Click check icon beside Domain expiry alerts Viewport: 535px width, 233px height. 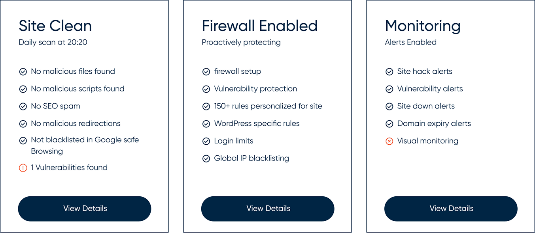[x=389, y=124]
